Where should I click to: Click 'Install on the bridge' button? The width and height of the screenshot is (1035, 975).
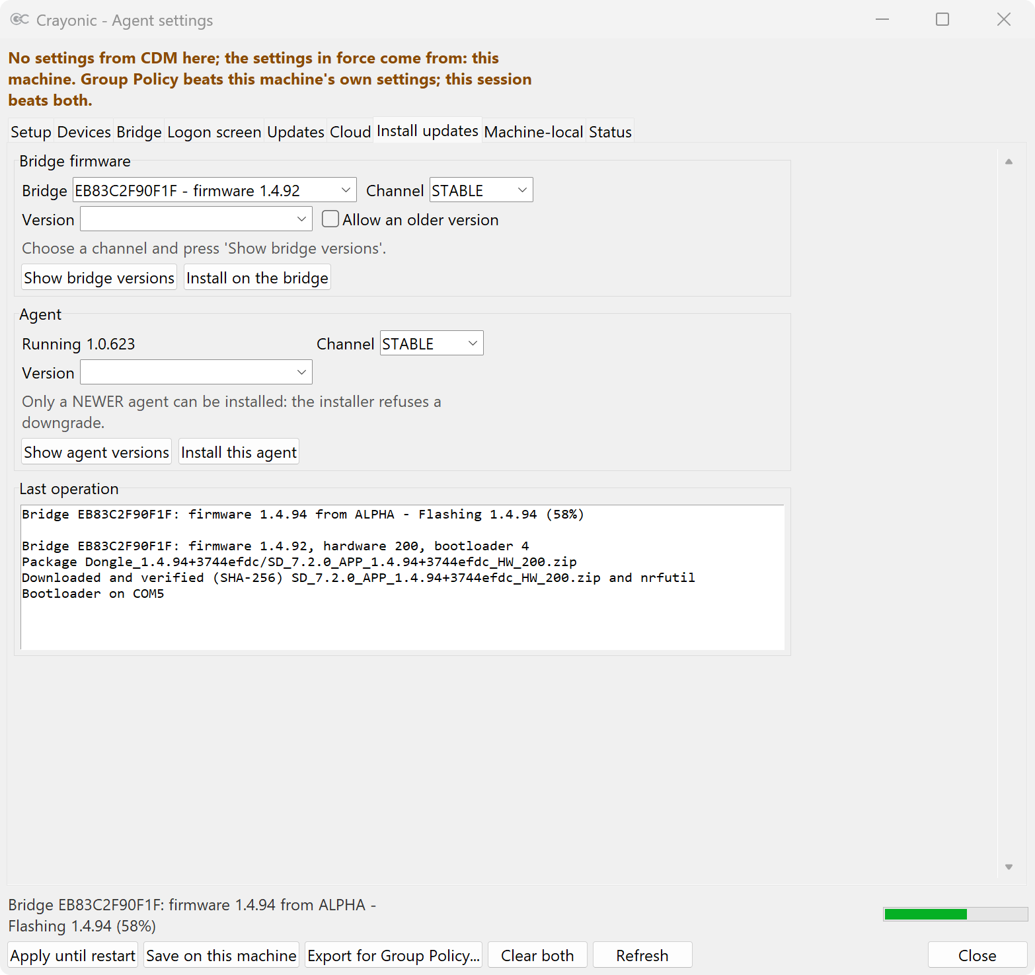click(257, 277)
